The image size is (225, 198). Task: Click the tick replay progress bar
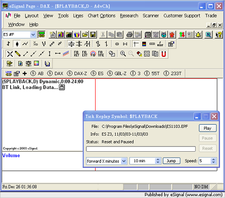pyautogui.click(x=141, y=149)
